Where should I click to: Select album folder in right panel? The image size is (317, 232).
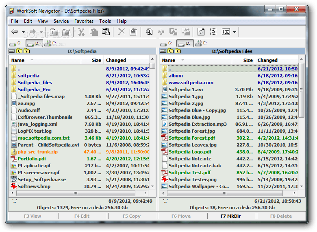pyautogui.click(x=176, y=76)
